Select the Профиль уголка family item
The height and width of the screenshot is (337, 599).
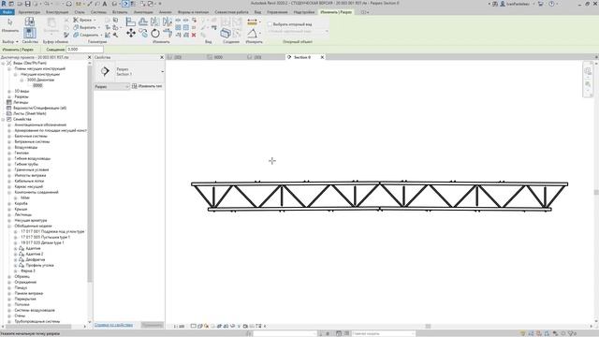tap(39, 265)
